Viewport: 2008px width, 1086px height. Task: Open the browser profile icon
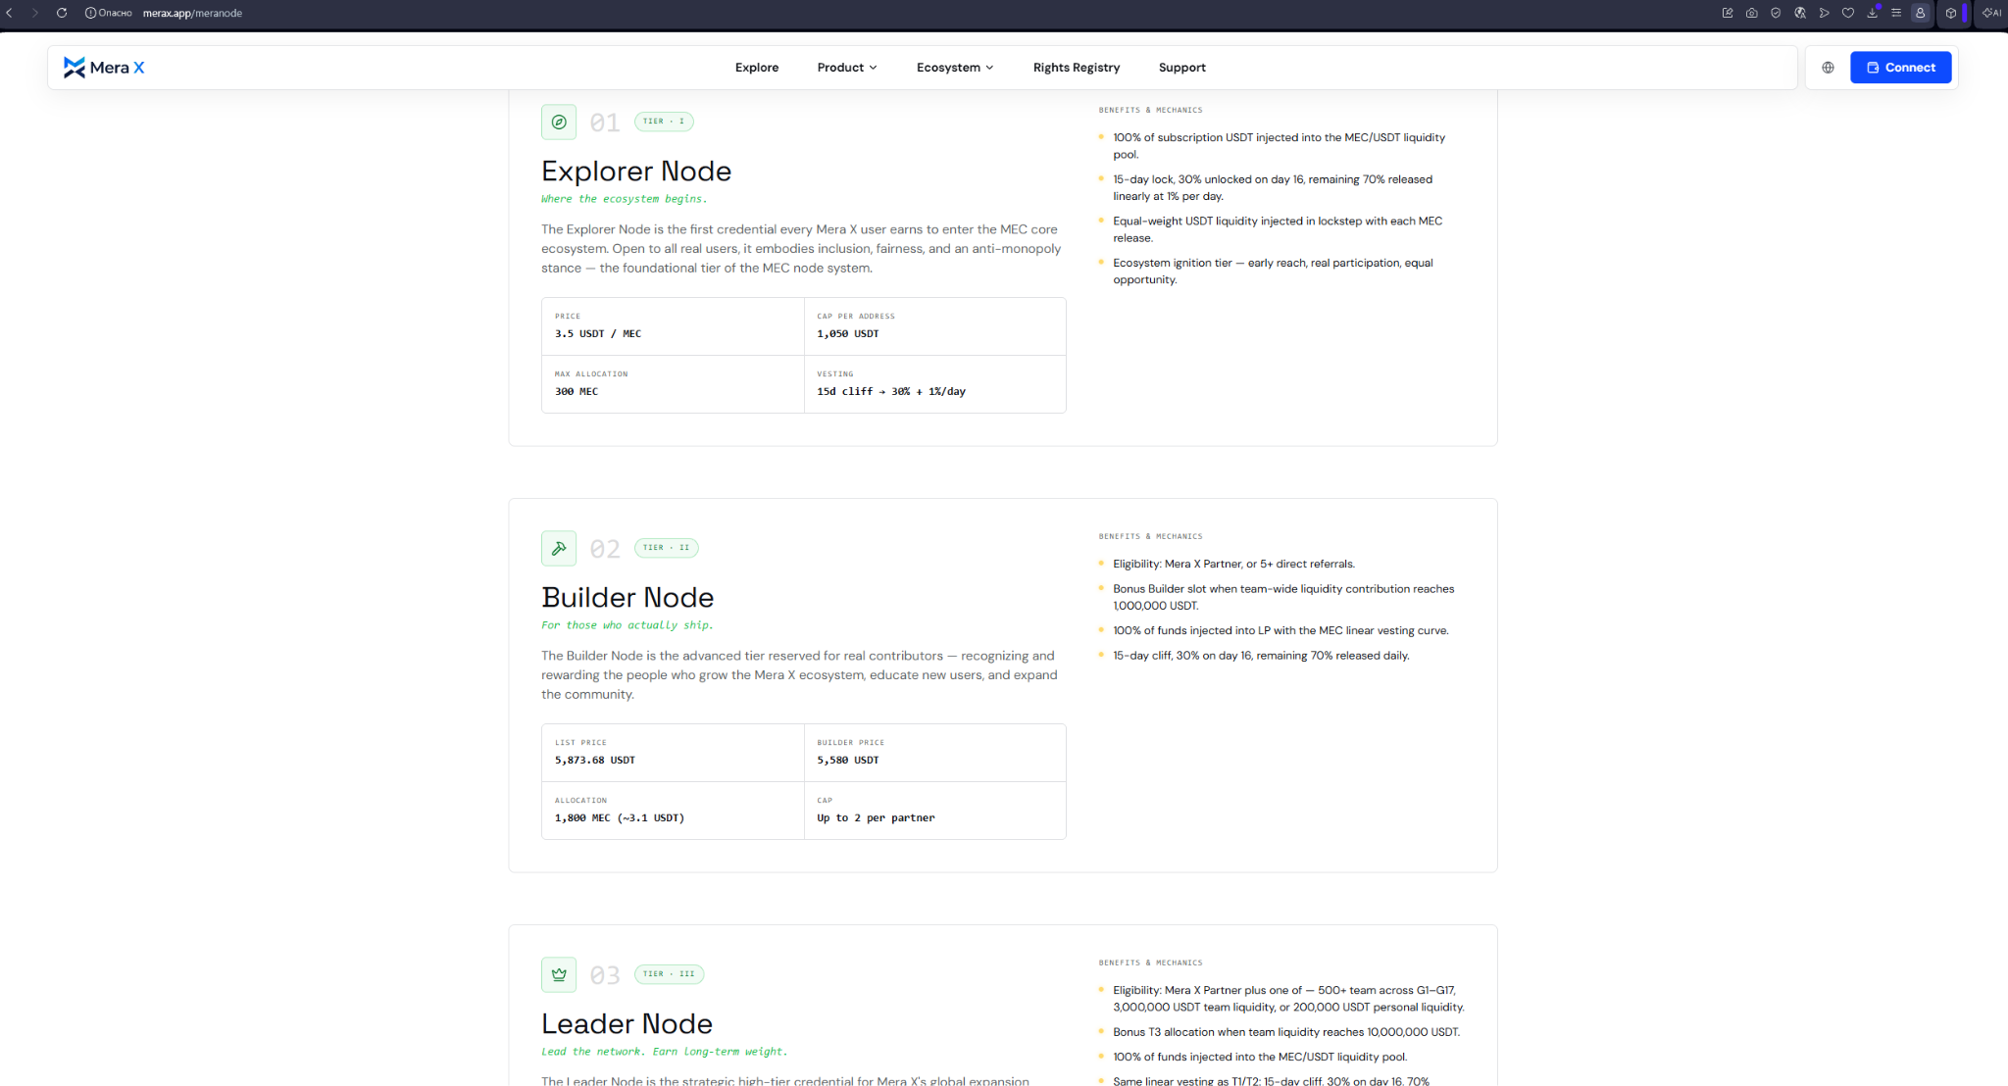click(1920, 13)
